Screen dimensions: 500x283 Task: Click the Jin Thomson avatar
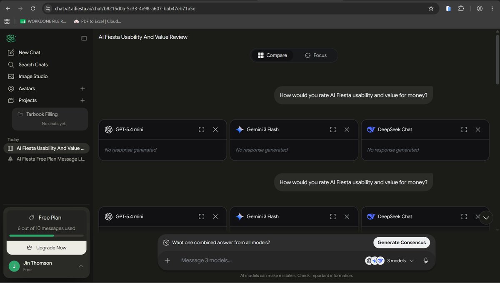coord(14,266)
